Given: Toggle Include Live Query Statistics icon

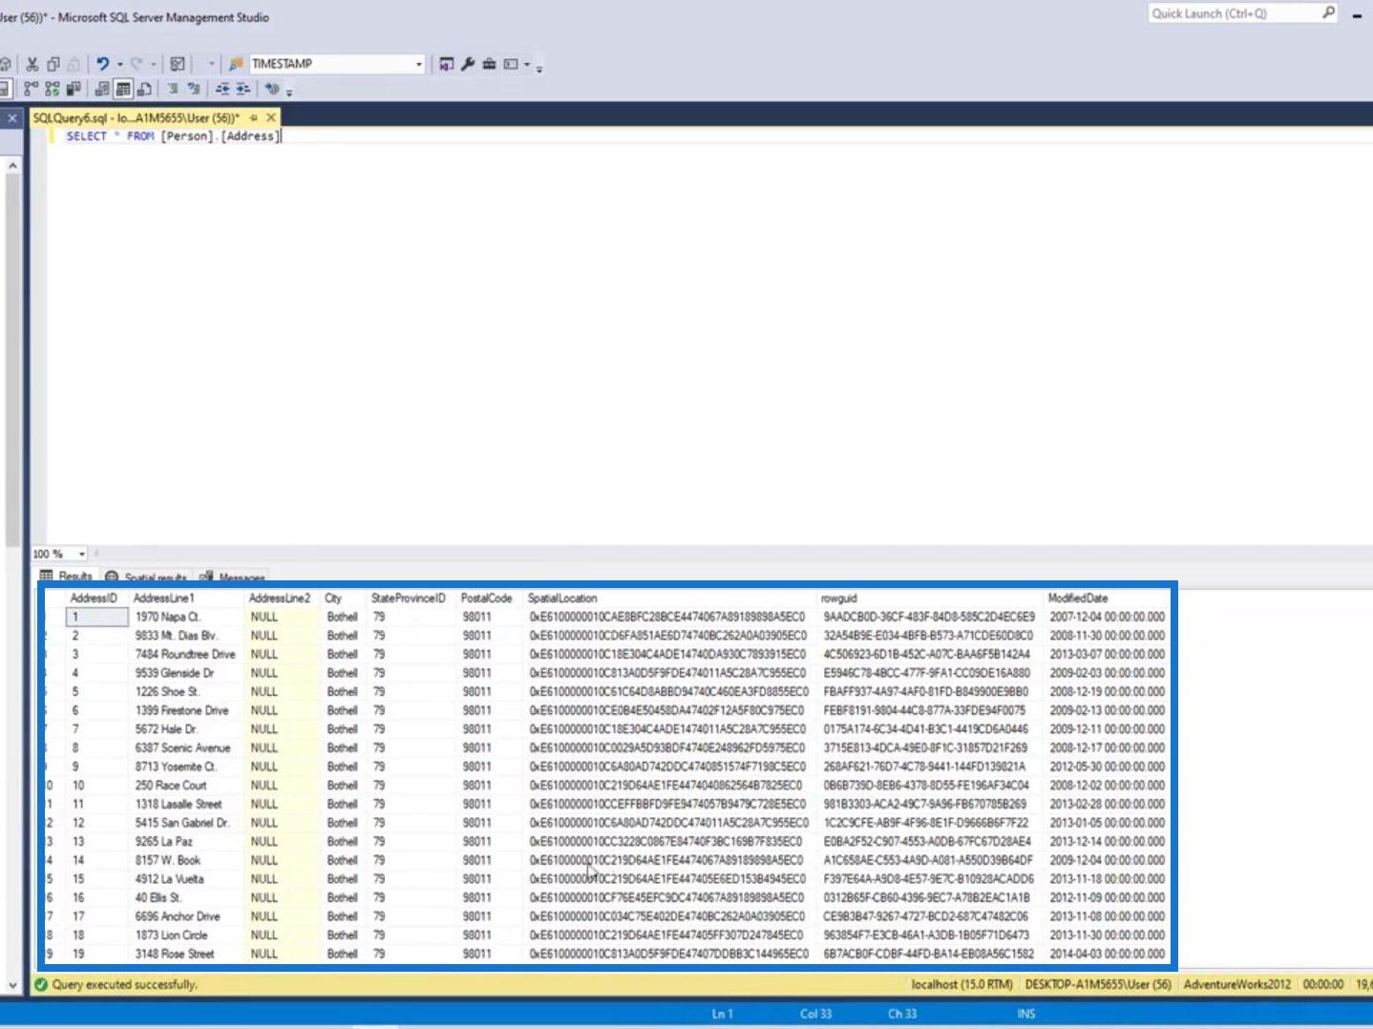Looking at the screenshot, I should [52, 89].
